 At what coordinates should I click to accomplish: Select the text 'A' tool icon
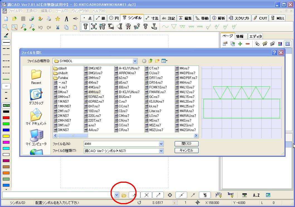(66, 19)
